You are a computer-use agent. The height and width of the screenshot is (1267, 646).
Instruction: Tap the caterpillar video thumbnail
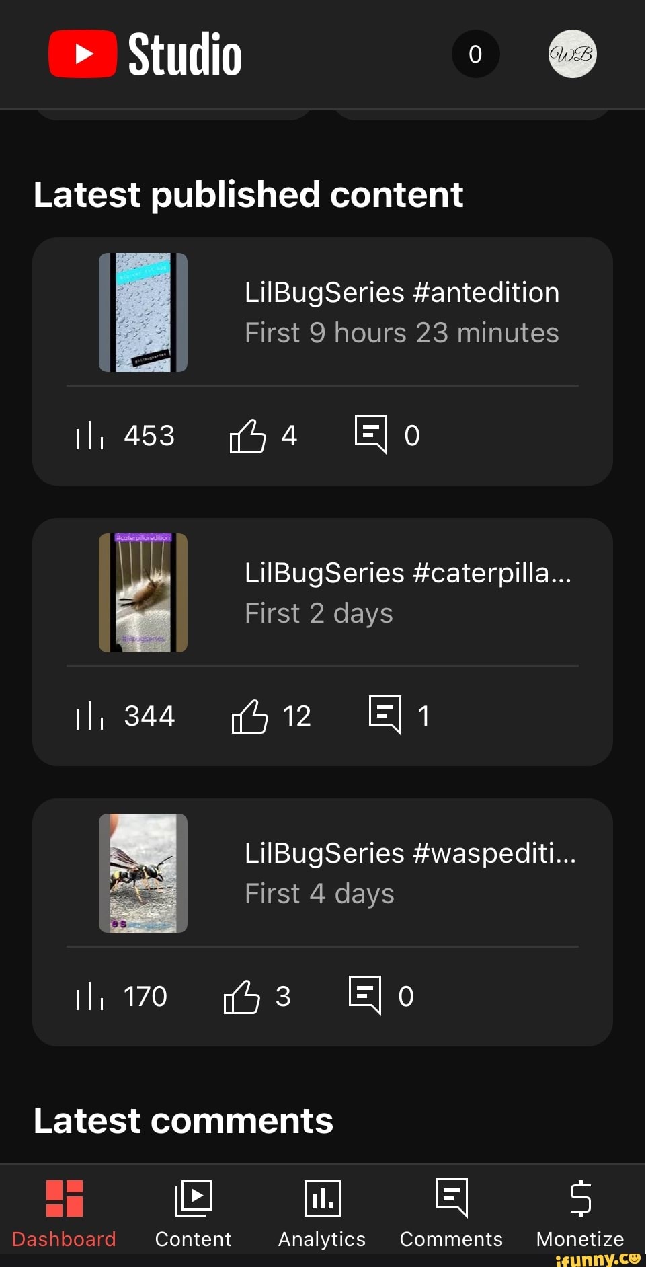(143, 592)
